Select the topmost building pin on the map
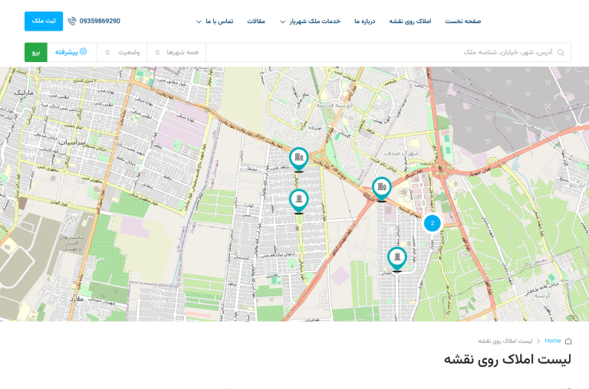This screenshot has width=589, height=389. coord(299,158)
